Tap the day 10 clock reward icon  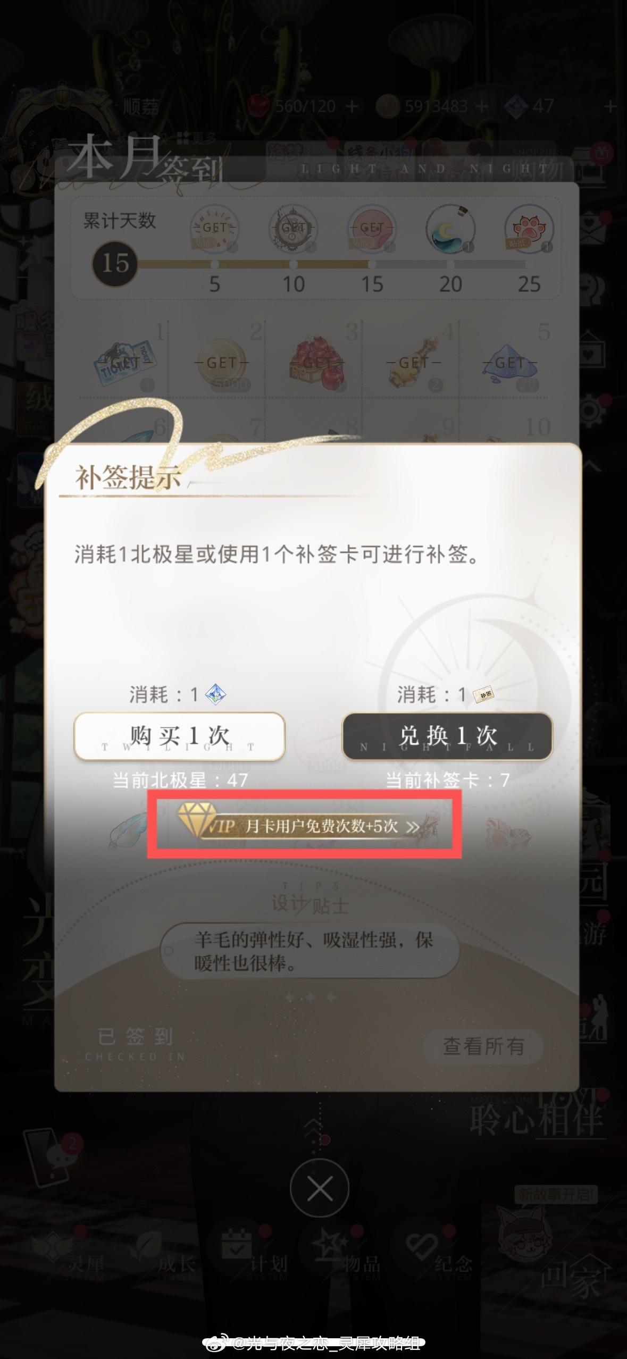tap(293, 229)
